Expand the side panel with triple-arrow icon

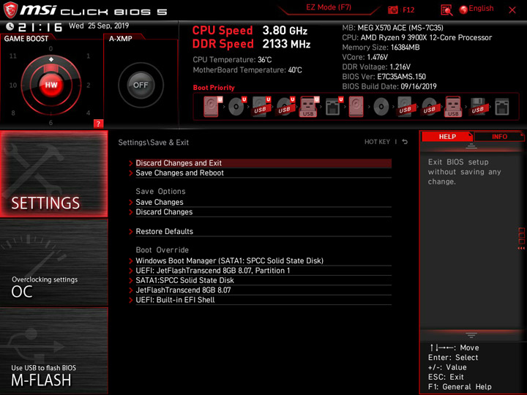(521, 248)
